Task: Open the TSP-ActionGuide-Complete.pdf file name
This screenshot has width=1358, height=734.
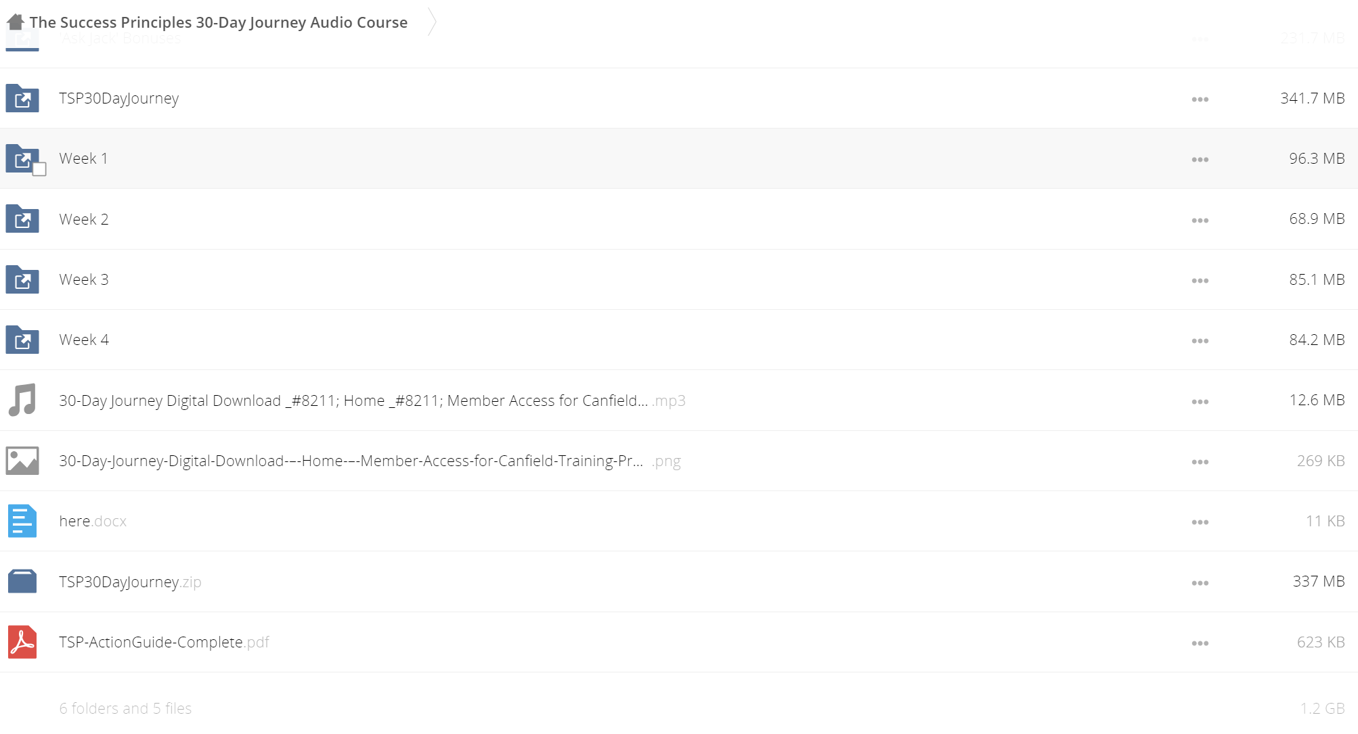Action: point(164,642)
